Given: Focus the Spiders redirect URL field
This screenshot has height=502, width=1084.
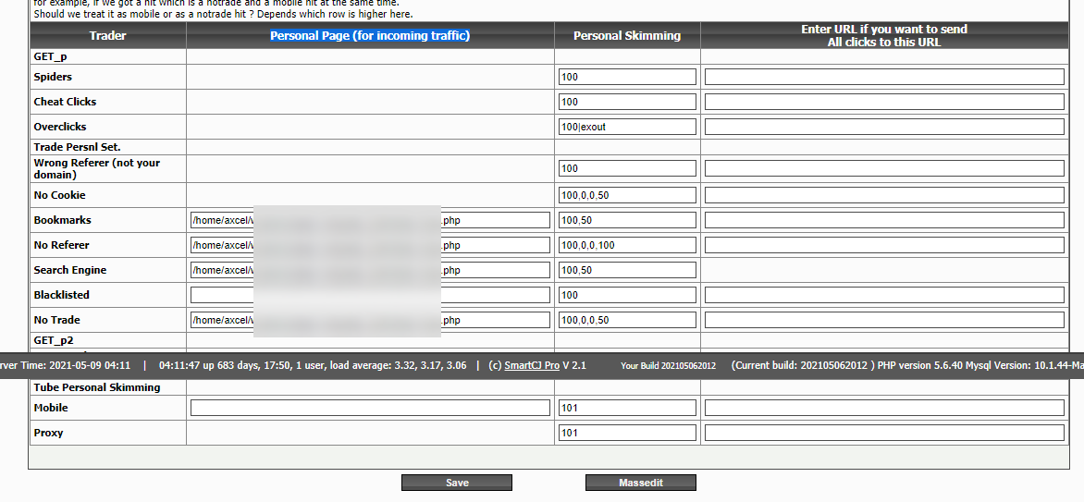Looking at the screenshot, I should (x=884, y=77).
